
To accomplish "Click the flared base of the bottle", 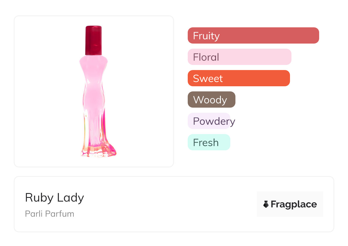I will tap(99, 150).
